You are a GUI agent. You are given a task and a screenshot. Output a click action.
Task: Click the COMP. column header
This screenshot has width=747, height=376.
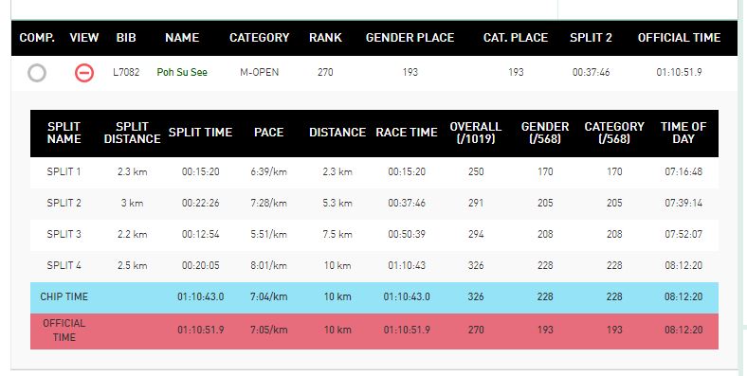[37, 38]
